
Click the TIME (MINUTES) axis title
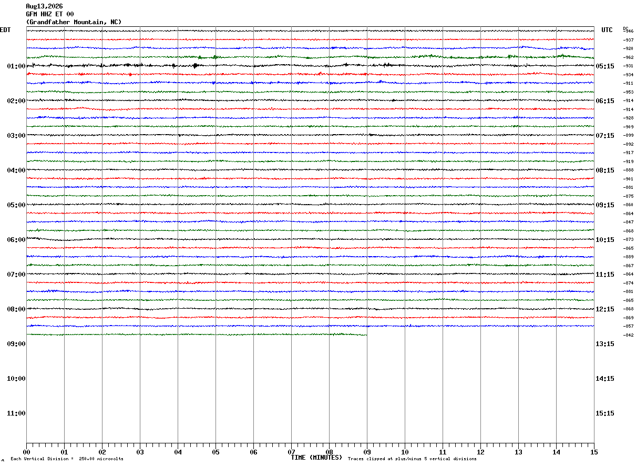(x=316, y=458)
